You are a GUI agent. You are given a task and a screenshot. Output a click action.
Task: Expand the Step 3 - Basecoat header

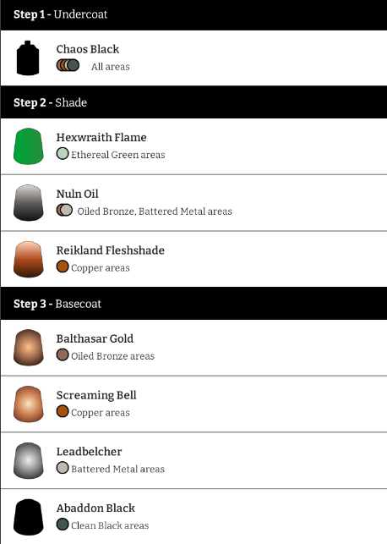[x=193, y=304]
